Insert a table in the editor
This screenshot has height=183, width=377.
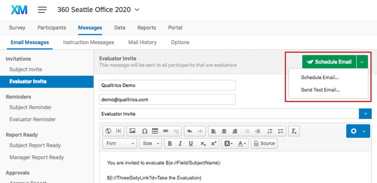pyautogui.click(x=155, y=131)
